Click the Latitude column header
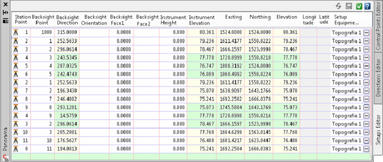Image resolution: width=383 pixels, height=162 pixels. coord(324,20)
